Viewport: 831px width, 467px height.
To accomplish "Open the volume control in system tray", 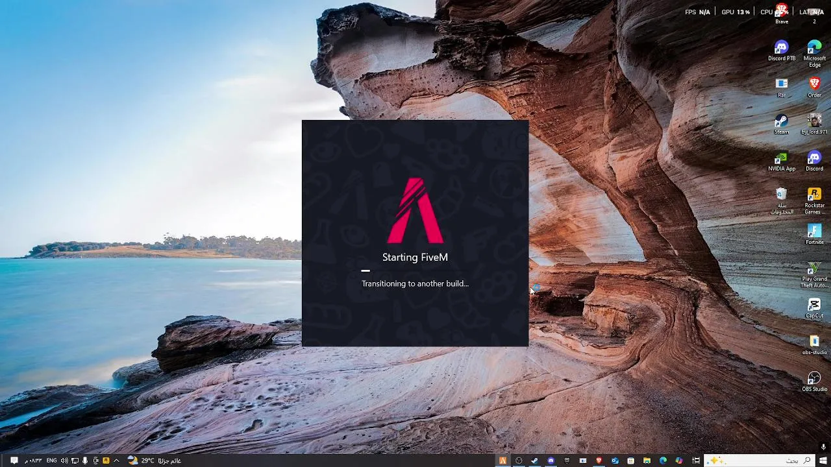I will coord(64,461).
